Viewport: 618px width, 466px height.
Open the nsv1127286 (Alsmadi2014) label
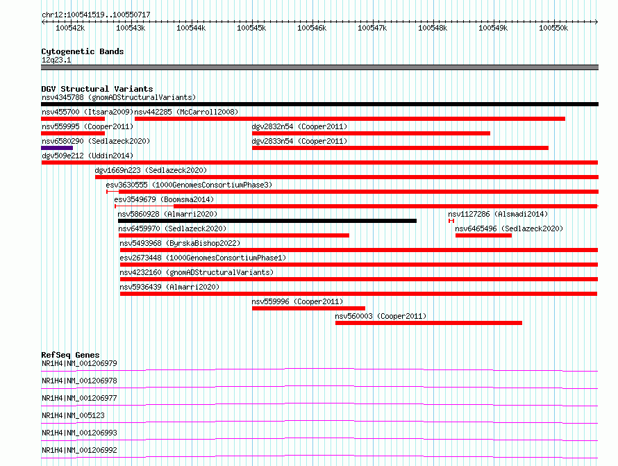pyautogui.click(x=498, y=214)
